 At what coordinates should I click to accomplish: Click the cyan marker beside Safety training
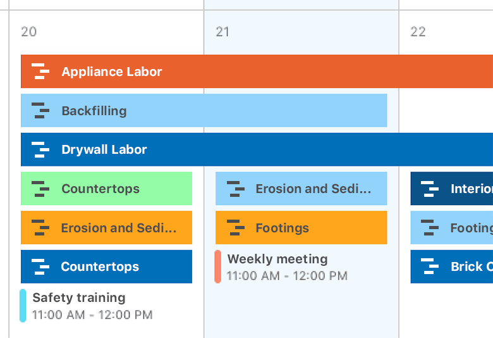[23, 305]
